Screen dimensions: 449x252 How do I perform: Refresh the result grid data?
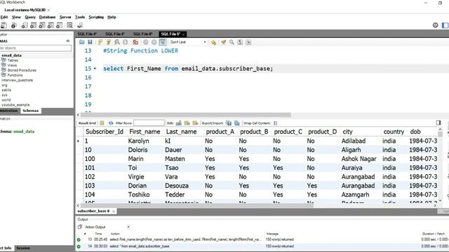[x=111, y=123]
